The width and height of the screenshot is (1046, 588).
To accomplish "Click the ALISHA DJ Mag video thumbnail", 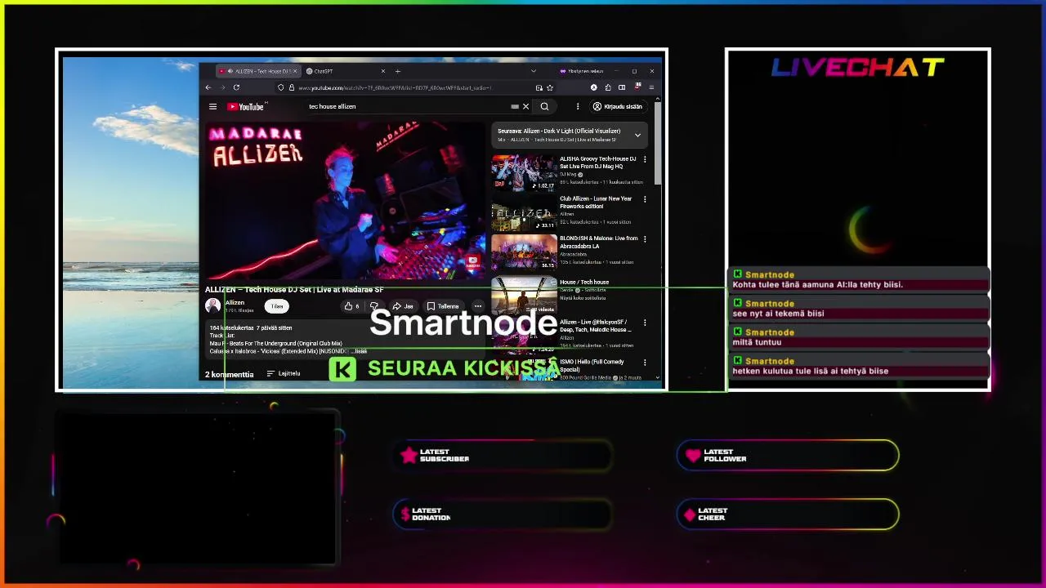I will [524, 172].
